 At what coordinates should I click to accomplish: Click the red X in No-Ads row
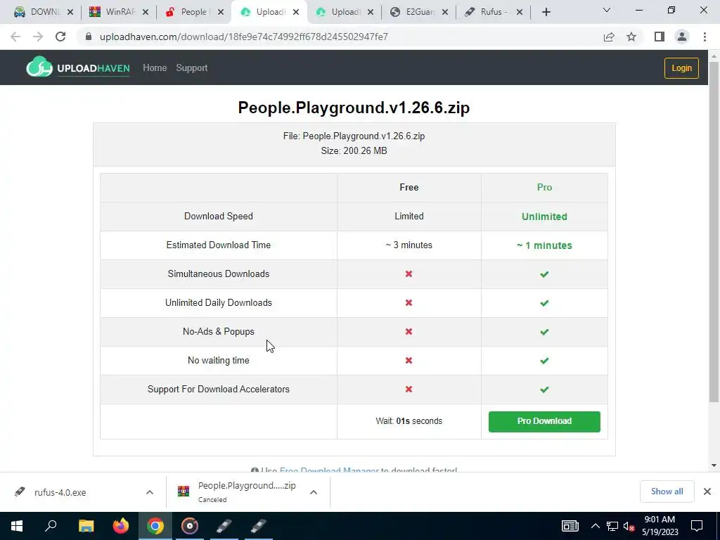tap(409, 332)
